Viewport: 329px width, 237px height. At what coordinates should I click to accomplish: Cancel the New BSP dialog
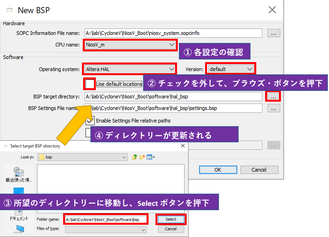click(x=259, y=170)
